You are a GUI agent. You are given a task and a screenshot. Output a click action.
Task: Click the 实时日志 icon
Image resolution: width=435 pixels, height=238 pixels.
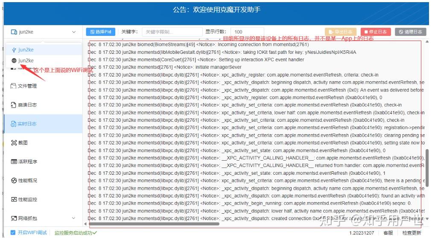[x=13, y=124]
